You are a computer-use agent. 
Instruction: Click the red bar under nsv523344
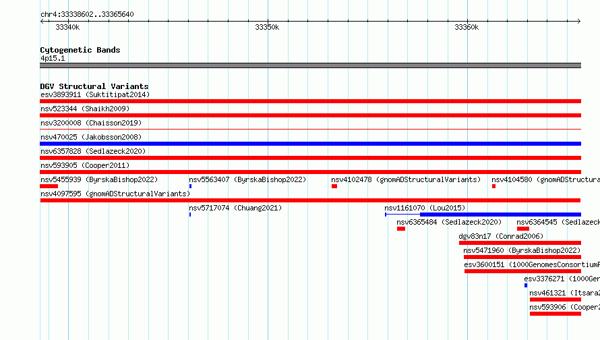pos(310,115)
